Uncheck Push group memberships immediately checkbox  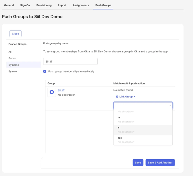point(45,71)
